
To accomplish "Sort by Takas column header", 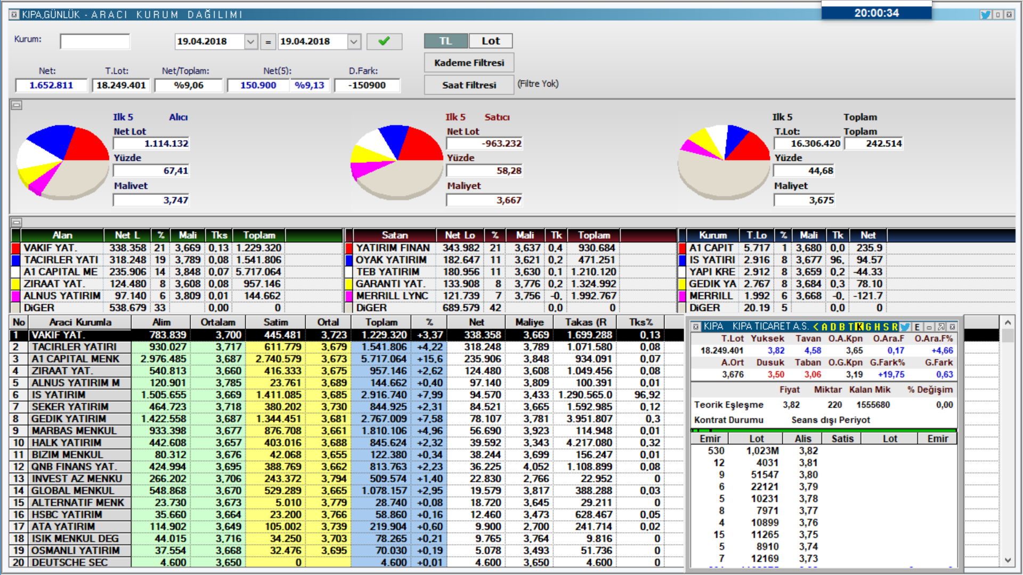I will pyautogui.click(x=586, y=322).
